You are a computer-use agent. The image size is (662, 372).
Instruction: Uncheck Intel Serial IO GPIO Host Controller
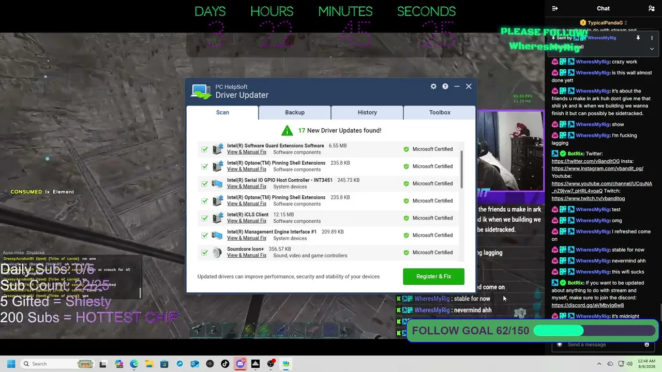click(x=204, y=183)
